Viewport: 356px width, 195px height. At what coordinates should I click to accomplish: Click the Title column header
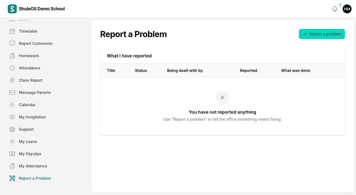111,70
